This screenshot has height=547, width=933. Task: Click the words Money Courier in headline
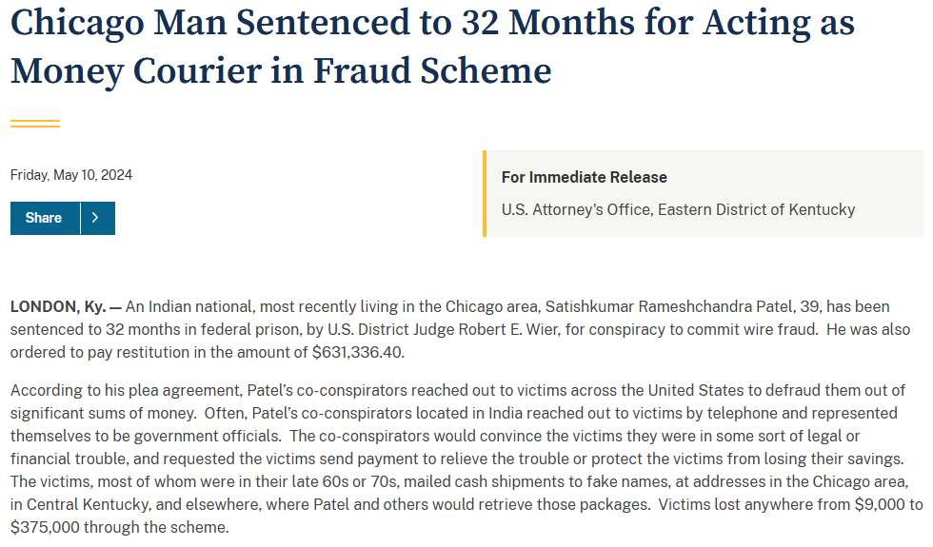click(136, 70)
